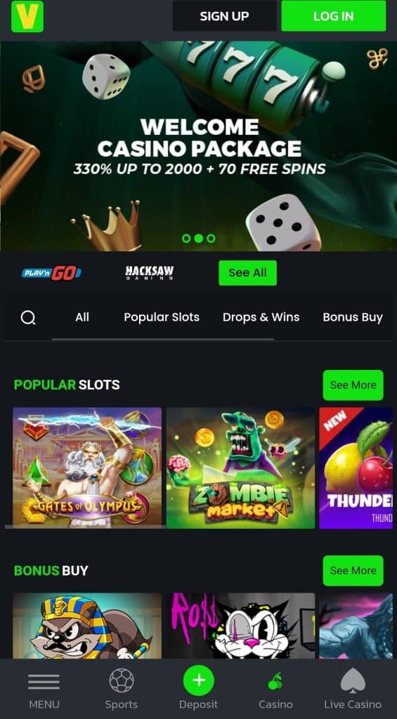Switch to the Bonus Buy tab

(x=353, y=317)
